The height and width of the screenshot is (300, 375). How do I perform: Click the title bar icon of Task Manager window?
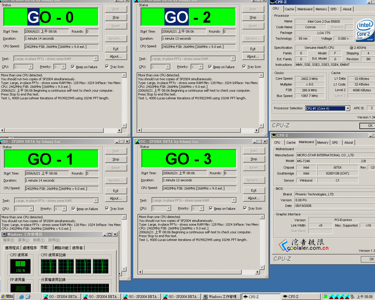pyautogui.click(x=4, y=234)
